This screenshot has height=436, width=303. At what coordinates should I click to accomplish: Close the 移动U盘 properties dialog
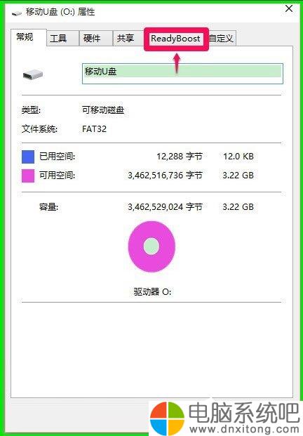[x=289, y=8]
